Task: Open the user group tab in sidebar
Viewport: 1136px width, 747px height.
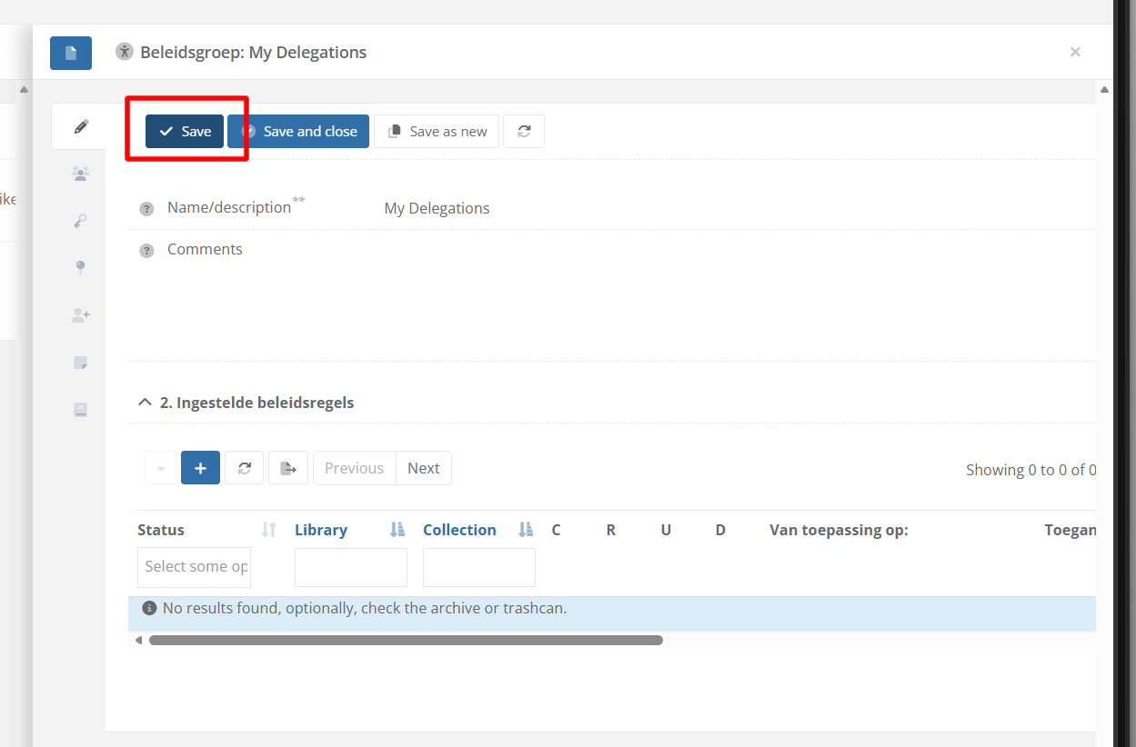Action: (x=81, y=174)
